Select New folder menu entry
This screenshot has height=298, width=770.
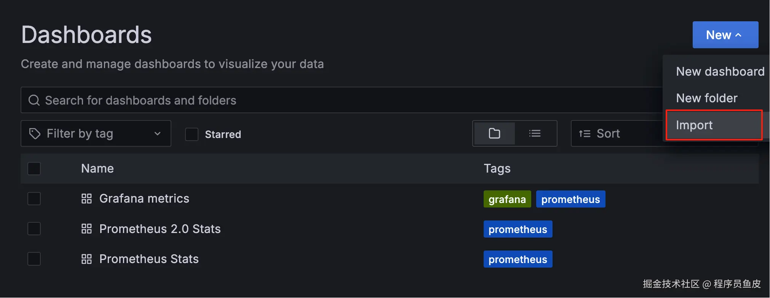(x=706, y=98)
